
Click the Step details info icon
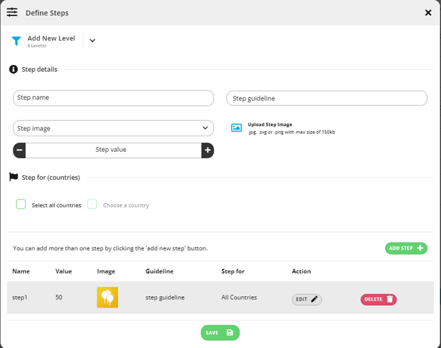(13, 69)
